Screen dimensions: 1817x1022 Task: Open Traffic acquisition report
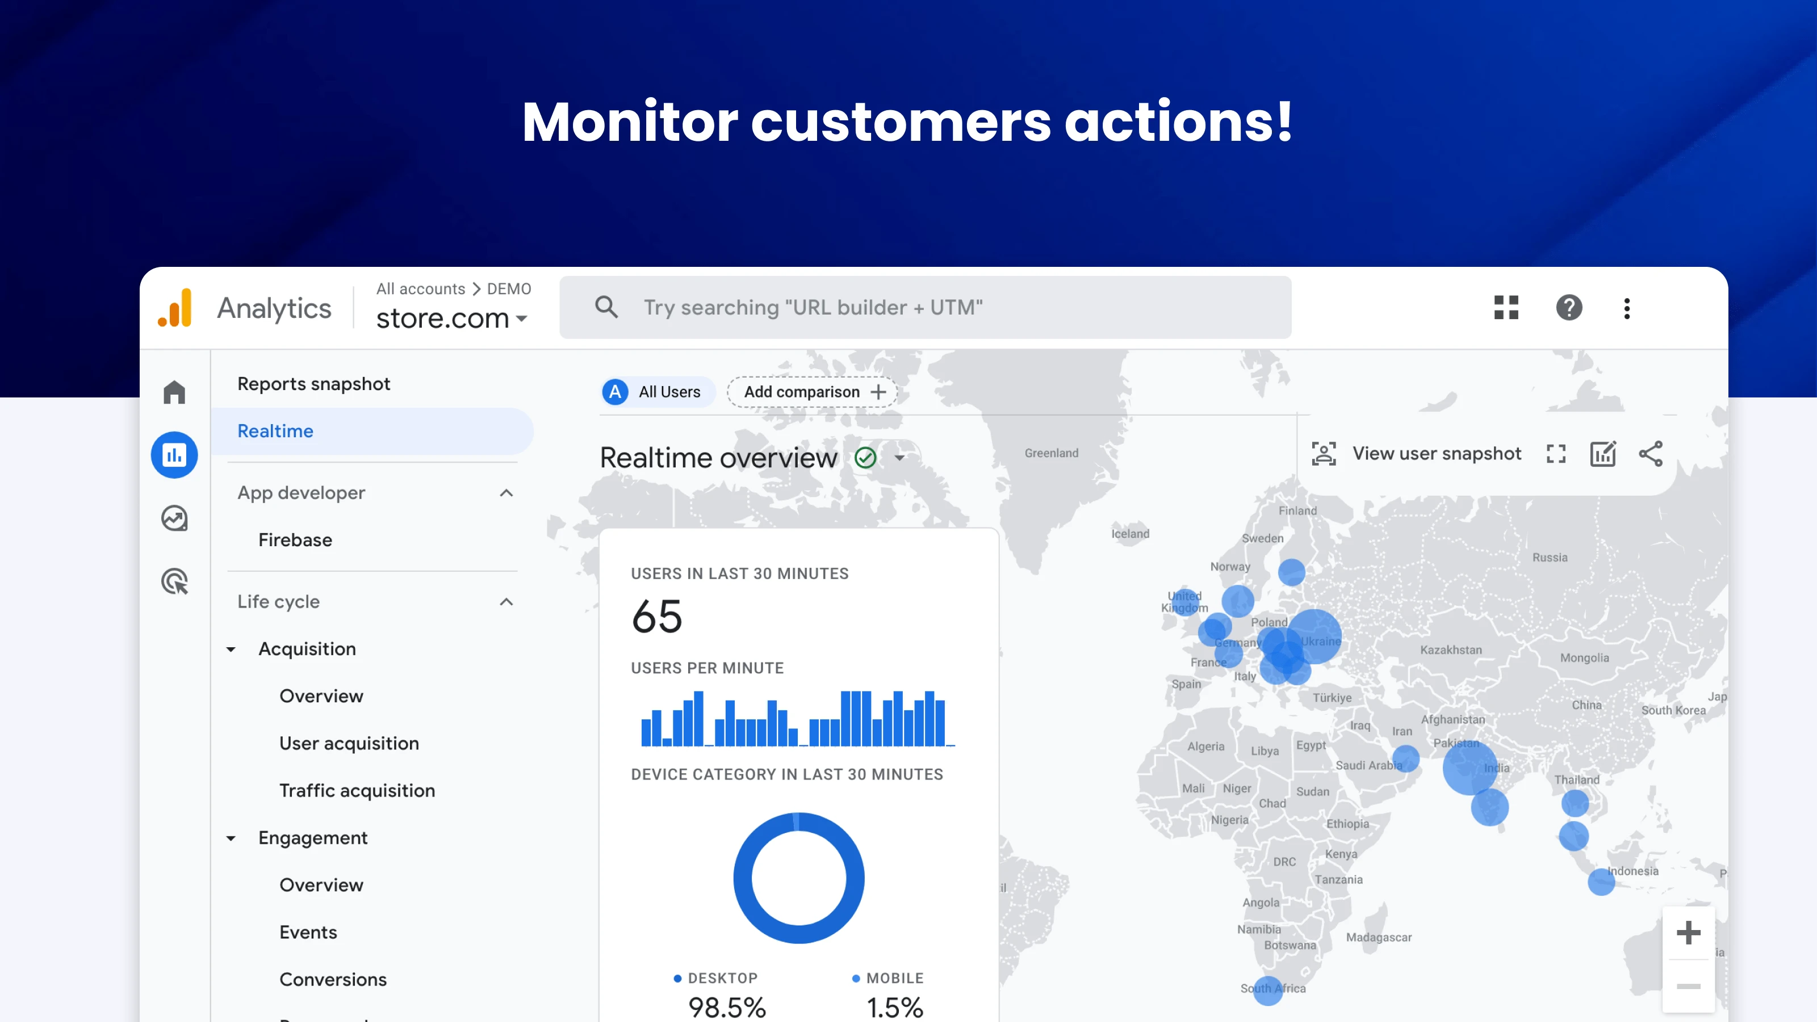tap(357, 791)
